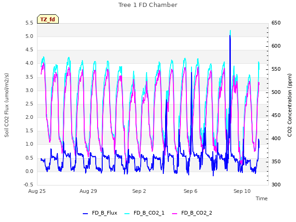Screen dimensions: 296x222
Task: Click the 450 right-axis tick label
Action: coord(276,116)
